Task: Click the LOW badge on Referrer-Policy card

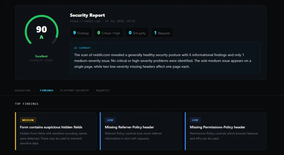Action: click(x=110, y=120)
